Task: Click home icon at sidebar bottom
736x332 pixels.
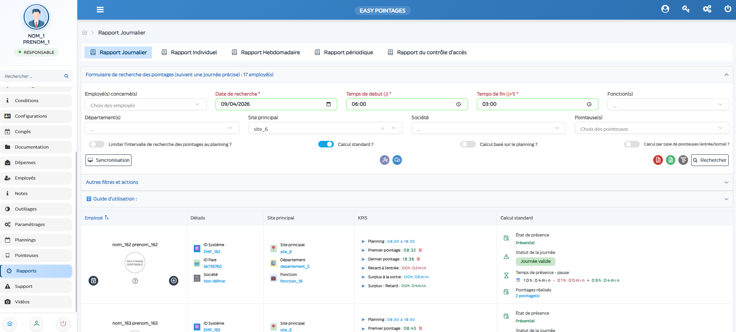Action: click(10, 323)
